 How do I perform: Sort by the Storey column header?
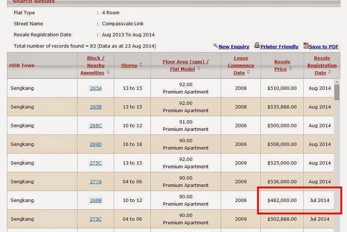tap(129, 65)
